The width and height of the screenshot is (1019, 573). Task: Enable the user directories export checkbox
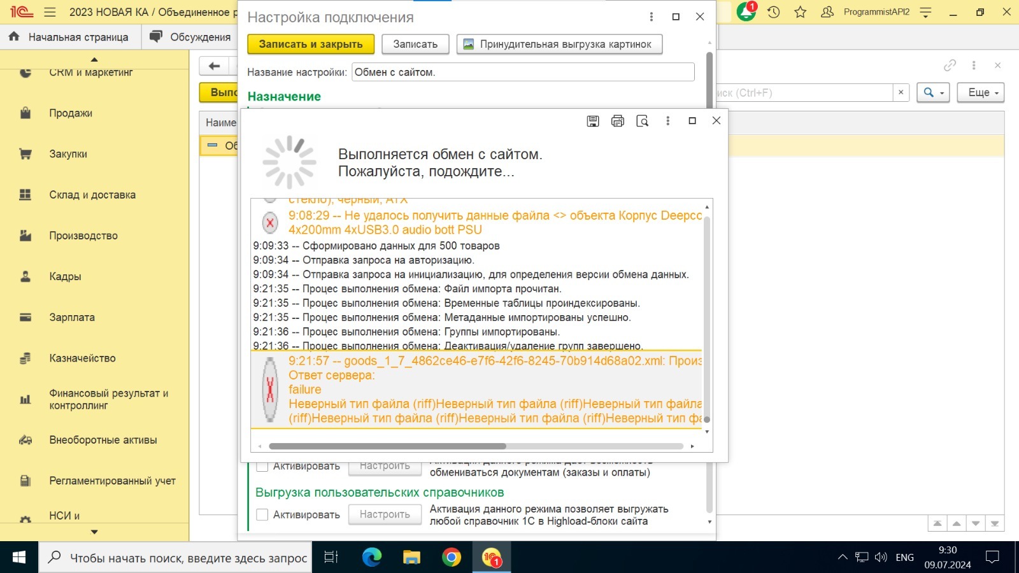pos(262,514)
